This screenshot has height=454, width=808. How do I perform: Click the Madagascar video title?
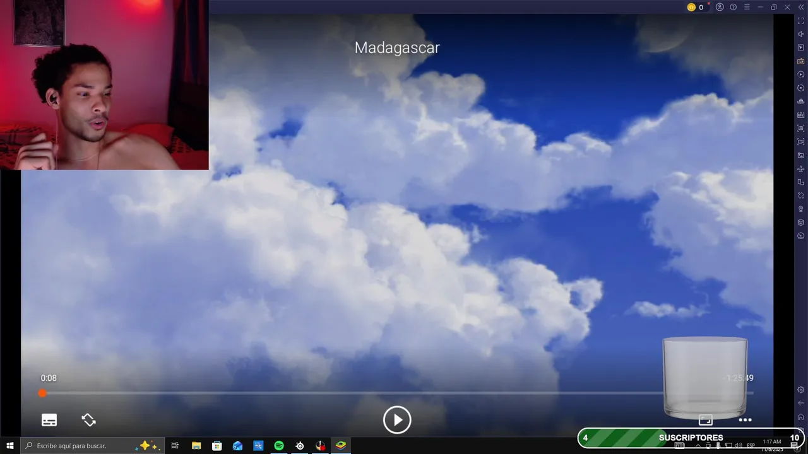coord(397,47)
